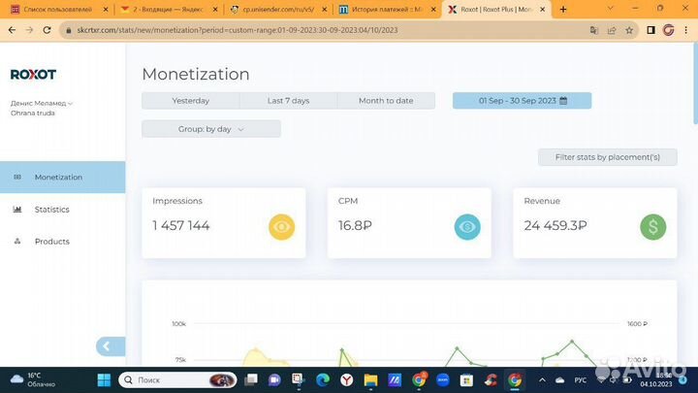Image resolution: width=698 pixels, height=393 pixels.
Task: Select the Yesterday period button
Action: tap(191, 101)
